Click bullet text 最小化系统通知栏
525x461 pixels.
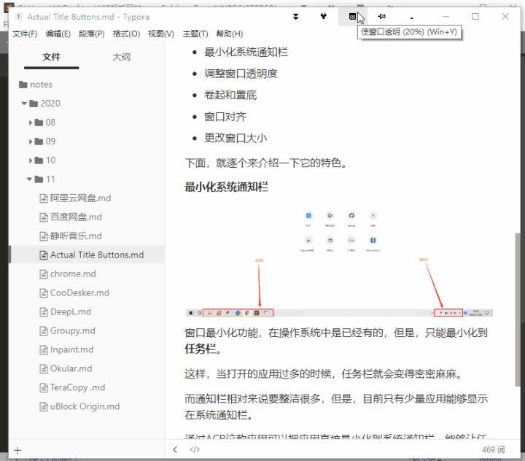click(246, 53)
